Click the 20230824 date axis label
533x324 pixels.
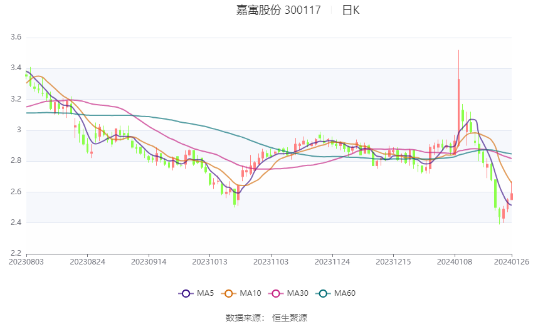coord(87,262)
